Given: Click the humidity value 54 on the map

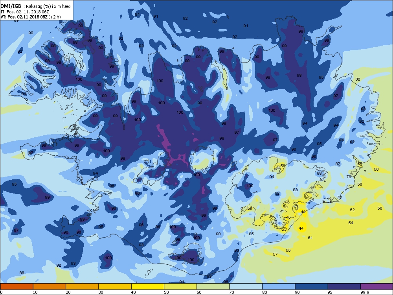Looking at the screenshot, I should 351,223.
